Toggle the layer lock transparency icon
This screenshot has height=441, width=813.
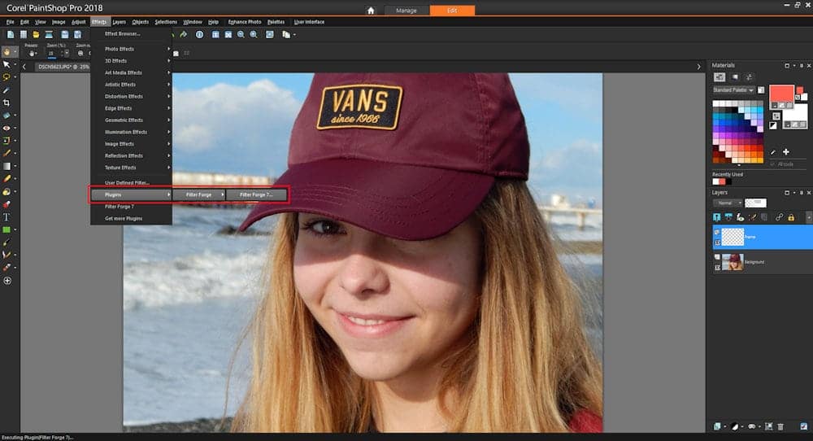coord(791,217)
